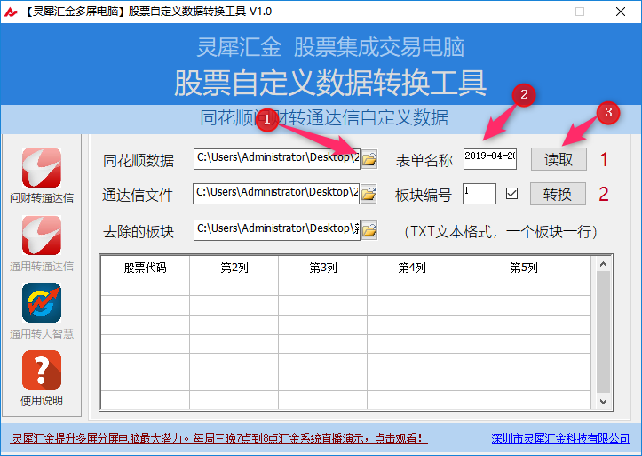Browse folder for 去除的板块 file
This screenshot has width=642, height=456.
(369, 230)
